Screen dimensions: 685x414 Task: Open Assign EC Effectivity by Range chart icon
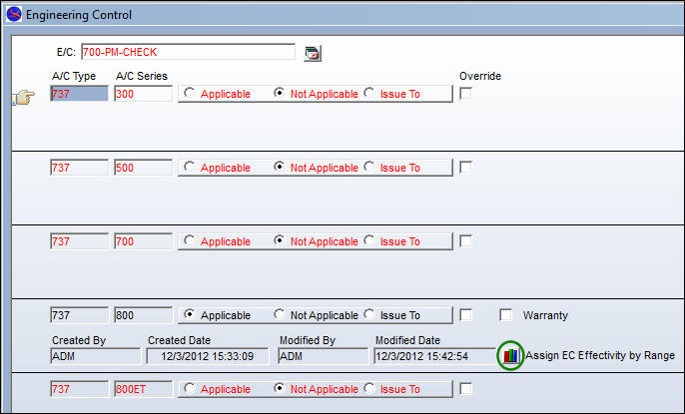tap(510, 355)
